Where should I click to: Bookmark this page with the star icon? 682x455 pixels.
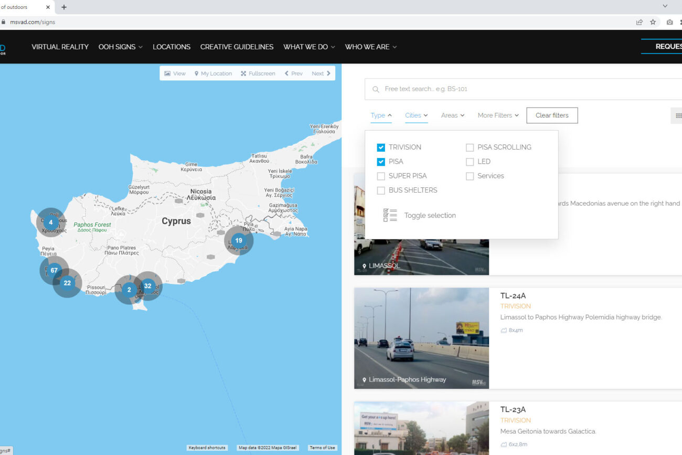653,22
